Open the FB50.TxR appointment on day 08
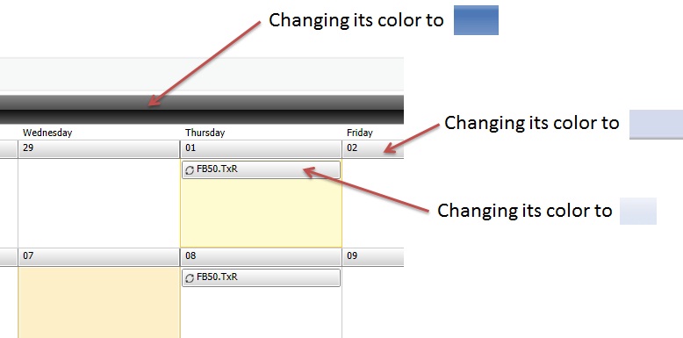 click(261, 278)
